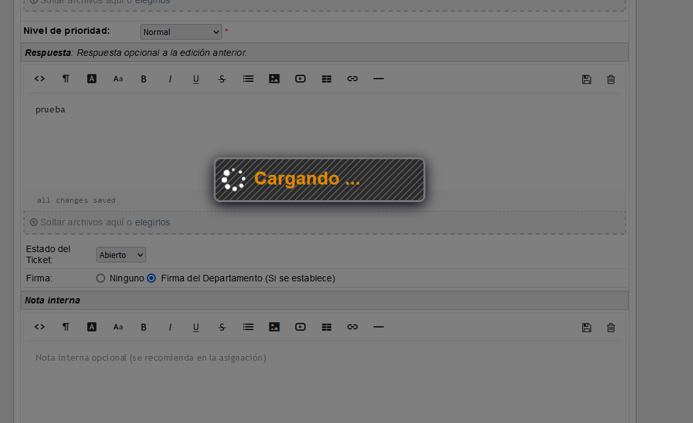Viewport: 693px width, 423px height.
Task: Toggle HTML code view in Respuesta editor
Action: (x=40, y=79)
